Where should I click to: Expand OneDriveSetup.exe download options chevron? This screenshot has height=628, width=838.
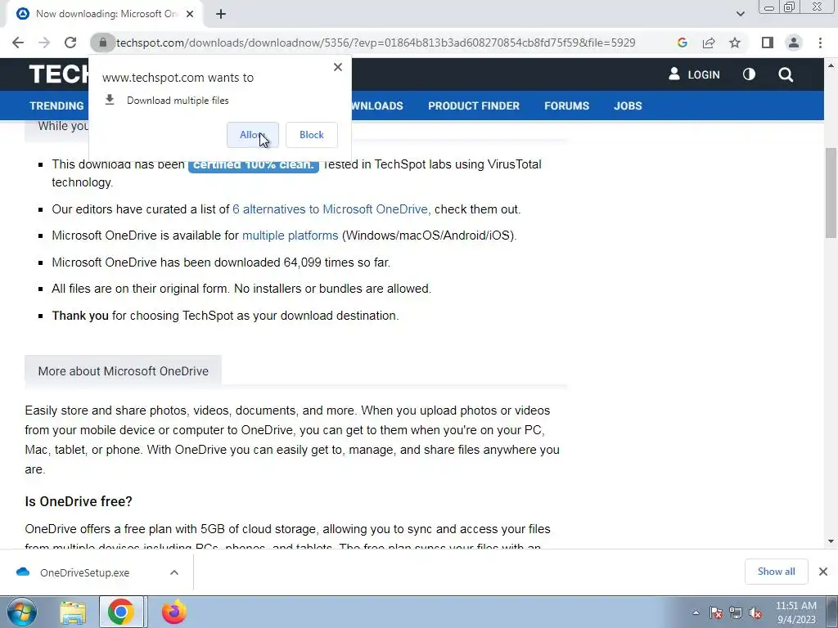click(x=174, y=572)
